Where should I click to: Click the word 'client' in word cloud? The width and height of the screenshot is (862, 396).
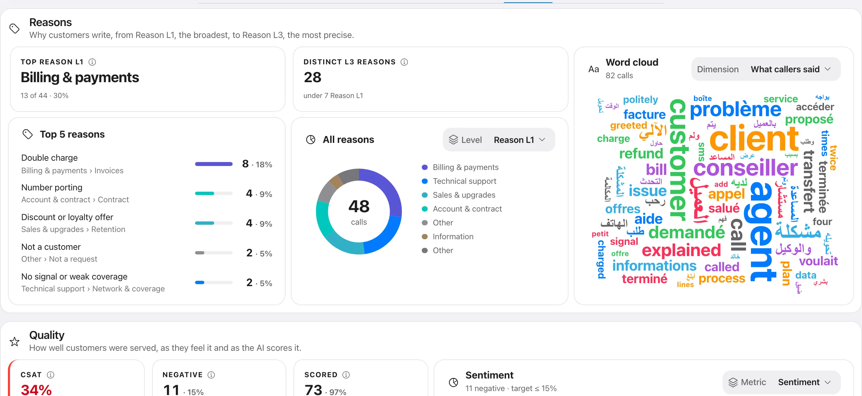pyautogui.click(x=754, y=138)
